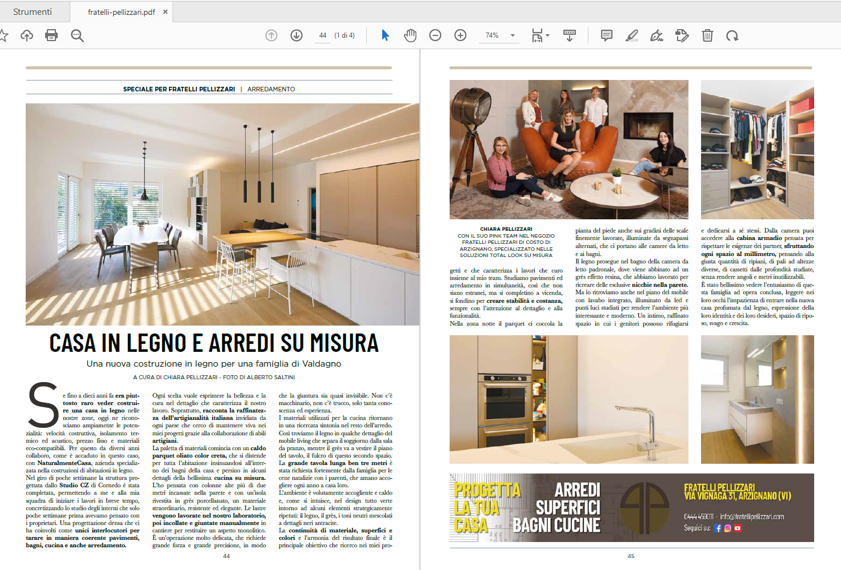Close the fratelli-pellizzari.pdf tab
This screenshot has height=570, width=841.
click(166, 11)
